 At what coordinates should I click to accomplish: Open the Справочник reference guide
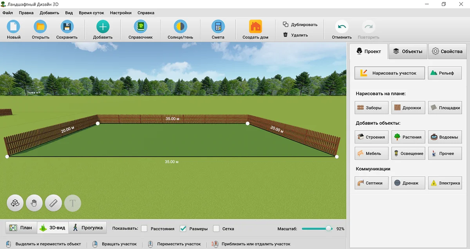tap(140, 27)
